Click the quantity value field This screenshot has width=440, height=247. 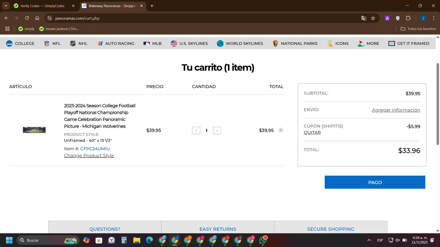(x=207, y=131)
